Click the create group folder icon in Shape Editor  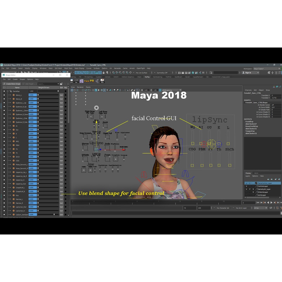[61, 84]
